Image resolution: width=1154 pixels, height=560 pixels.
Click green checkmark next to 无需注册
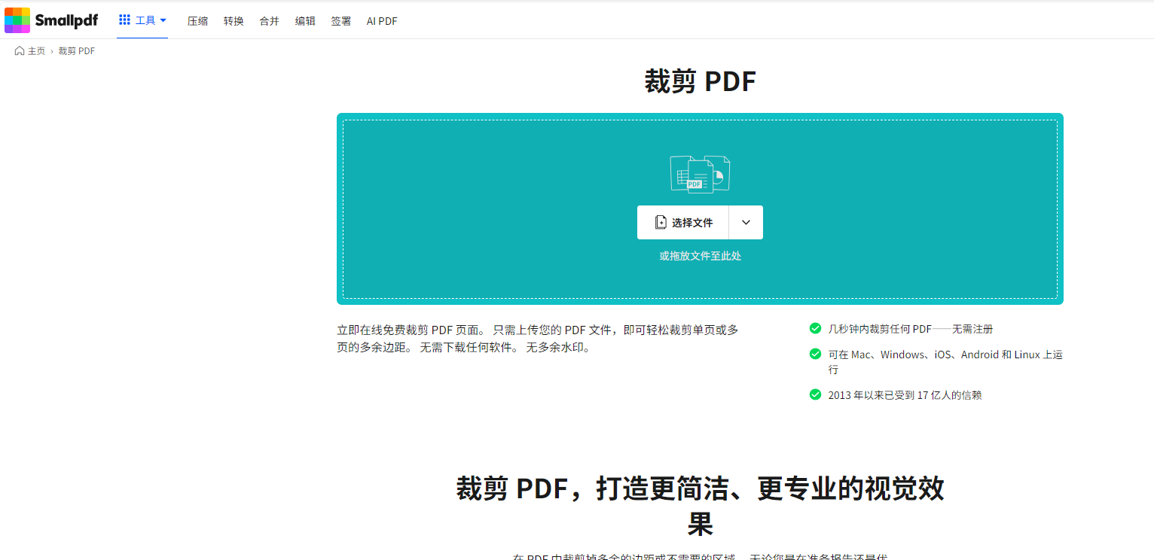tap(815, 328)
